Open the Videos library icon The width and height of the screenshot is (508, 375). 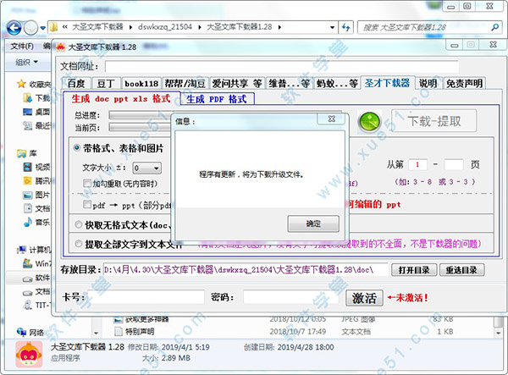28,167
